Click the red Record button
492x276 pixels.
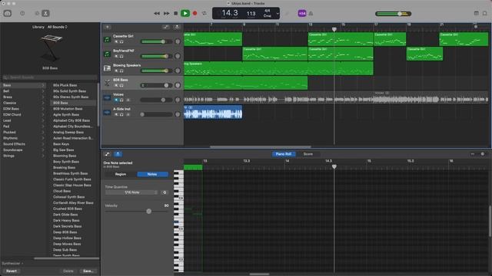click(194, 14)
